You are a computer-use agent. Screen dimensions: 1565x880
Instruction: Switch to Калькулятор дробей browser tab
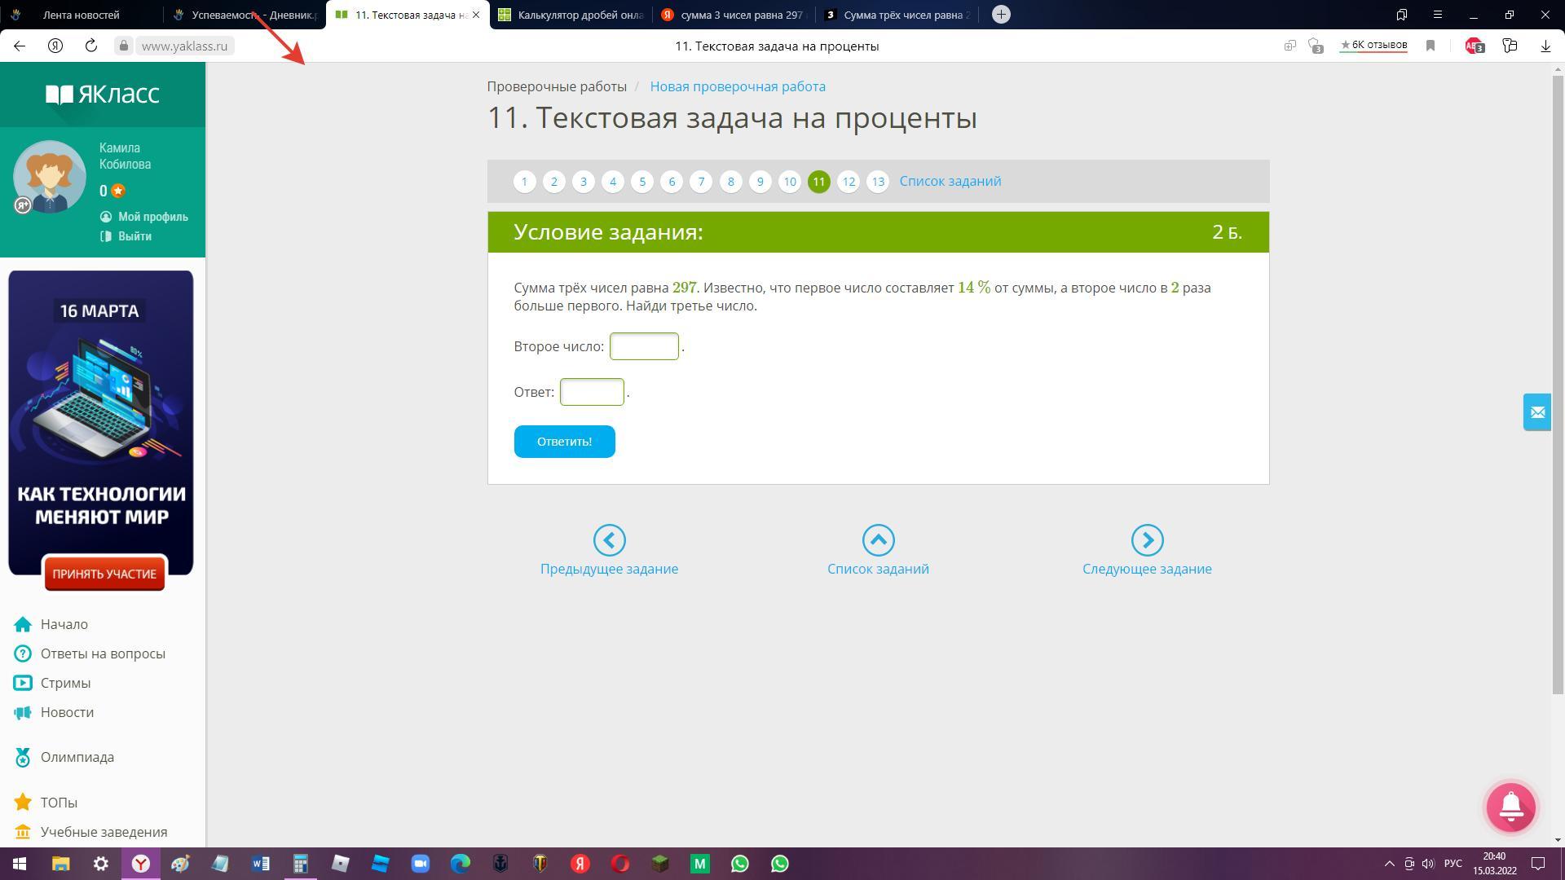pos(571,15)
